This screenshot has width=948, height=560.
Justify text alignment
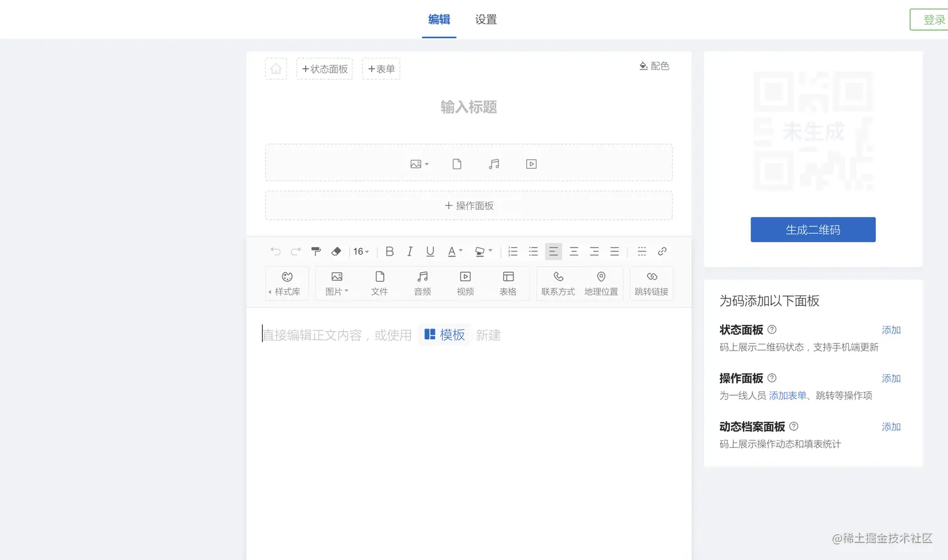[x=614, y=251]
